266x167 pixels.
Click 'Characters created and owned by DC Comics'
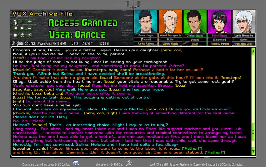(x=46, y=164)
